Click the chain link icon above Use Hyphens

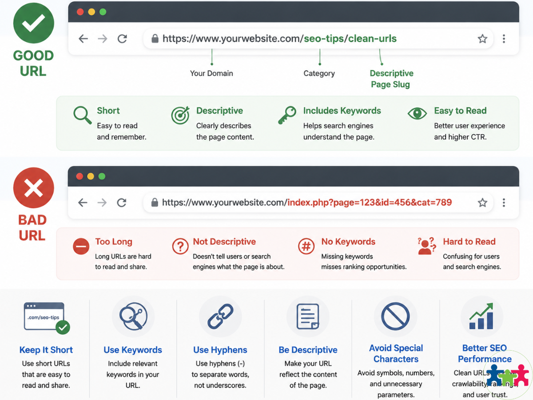(220, 317)
